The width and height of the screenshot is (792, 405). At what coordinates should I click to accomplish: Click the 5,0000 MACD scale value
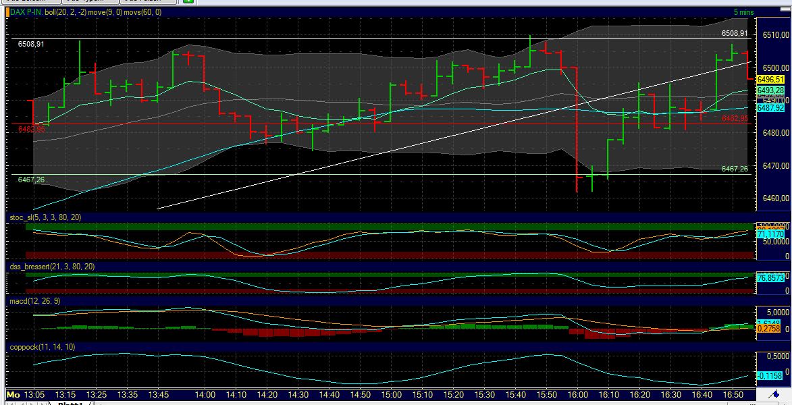[x=778, y=312]
